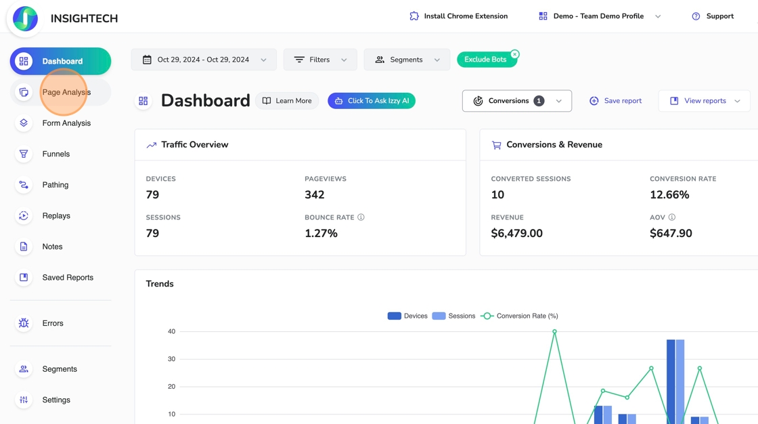Open the Errors bug icon

[24, 323]
